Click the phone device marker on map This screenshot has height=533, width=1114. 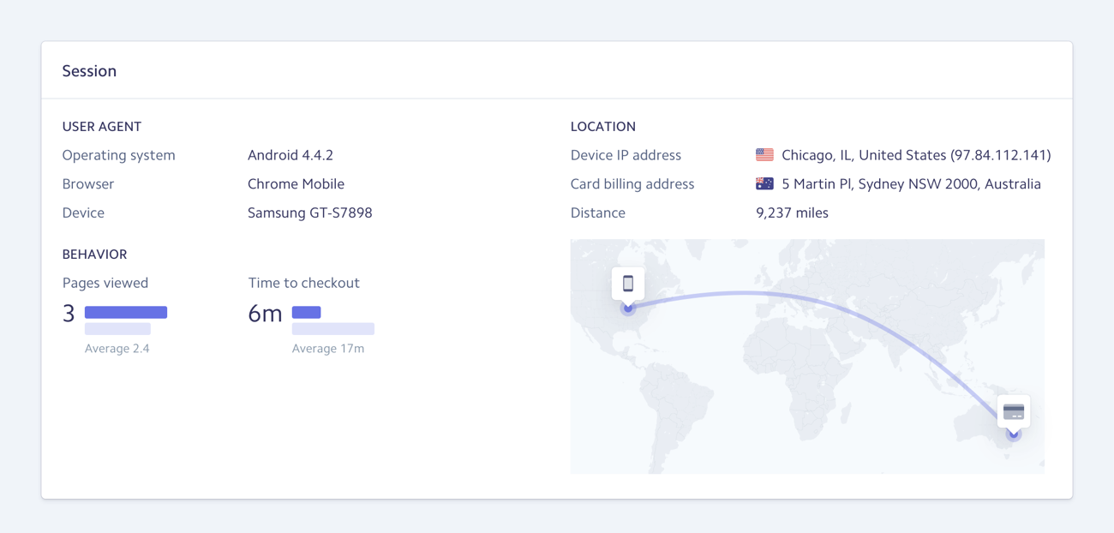click(628, 284)
